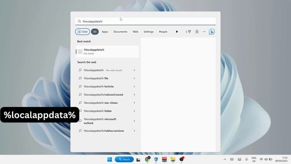This screenshot has width=291, height=164.
Task: Open File Explorer from the taskbar
Action: 173,159
